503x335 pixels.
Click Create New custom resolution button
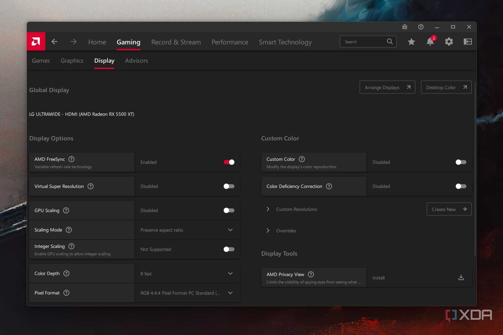tap(449, 209)
